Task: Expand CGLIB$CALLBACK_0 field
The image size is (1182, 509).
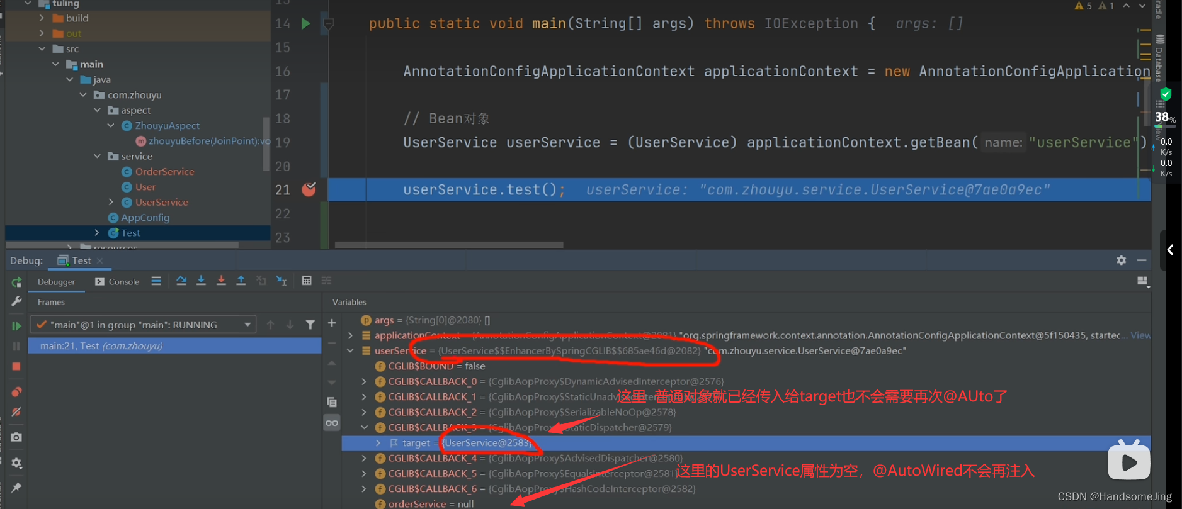Action: (364, 381)
